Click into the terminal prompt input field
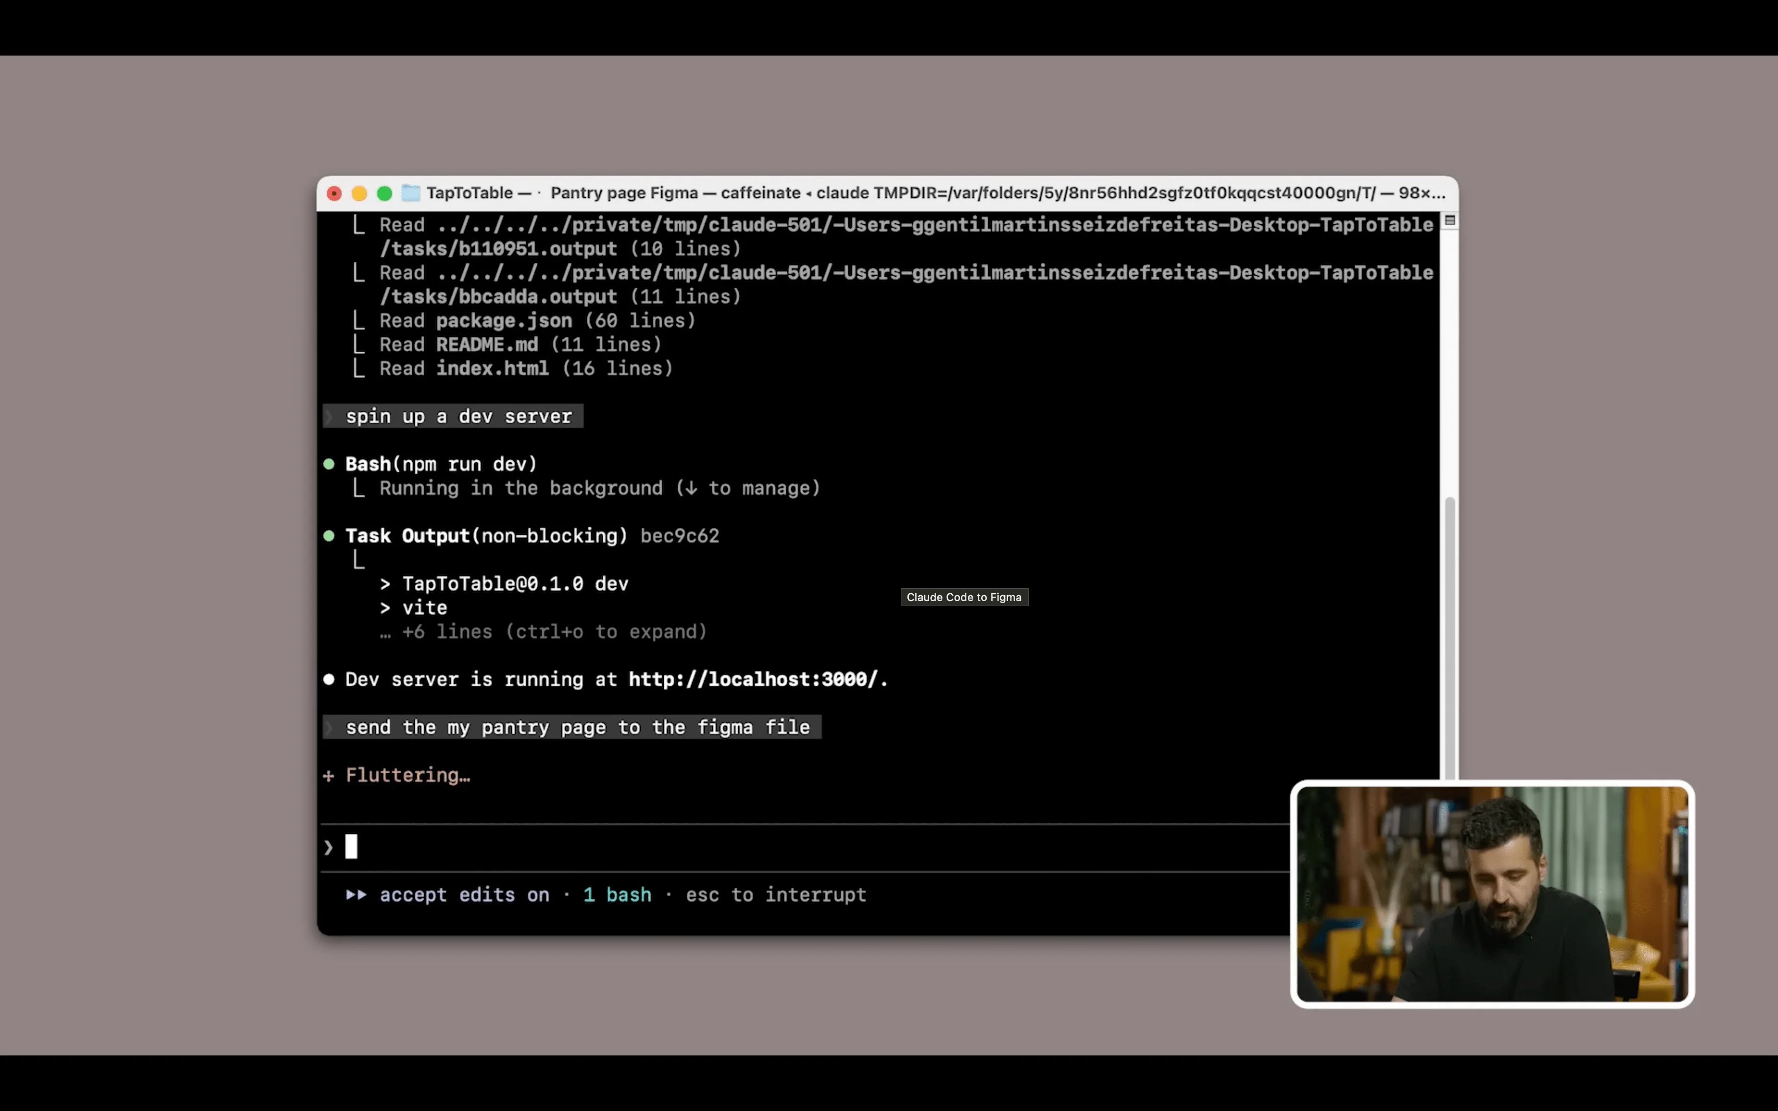Image resolution: width=1778 pixels, height=1111 pixels. point(661,847)
